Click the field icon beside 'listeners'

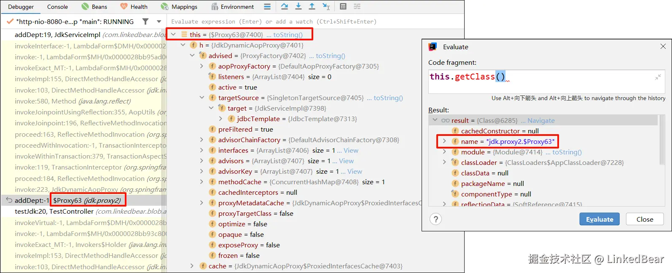click(212, 77)
